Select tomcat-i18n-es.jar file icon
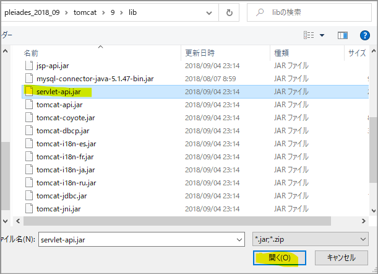Image resolution: width=378 pixels, height=274 pixels. pyautogui.click(x=29, y=144)
